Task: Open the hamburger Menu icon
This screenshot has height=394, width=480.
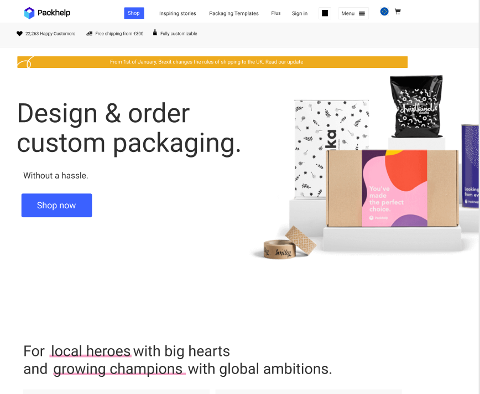Action: tap(362, 13)
